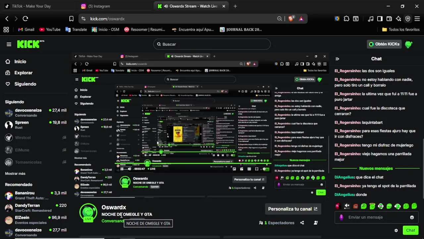Viewport: 424px width, 239px height.
Task: Open the Translate bookmark
Action: (x=76, y=30)
